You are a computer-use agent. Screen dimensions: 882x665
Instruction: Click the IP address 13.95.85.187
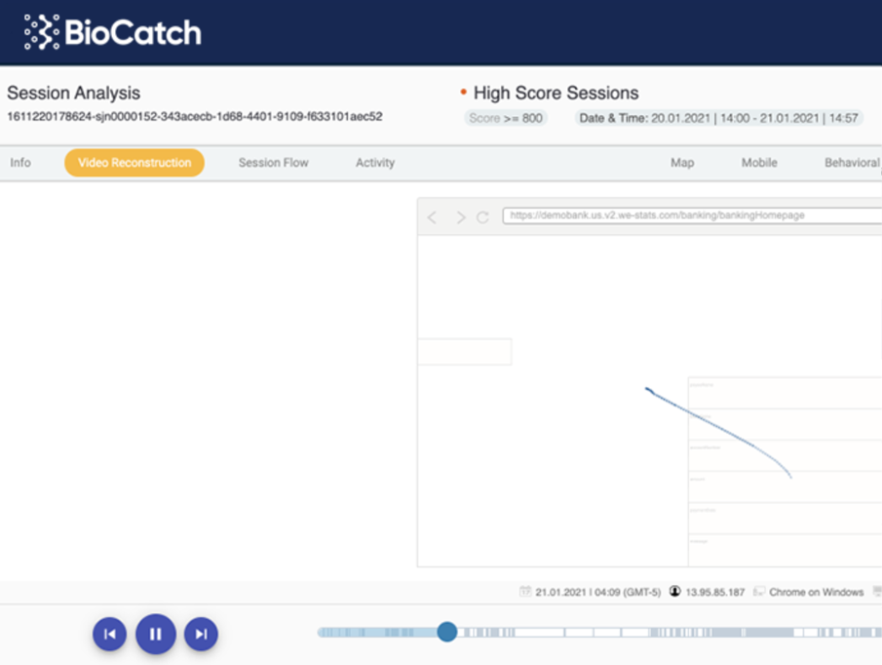(x=715, y=592)
